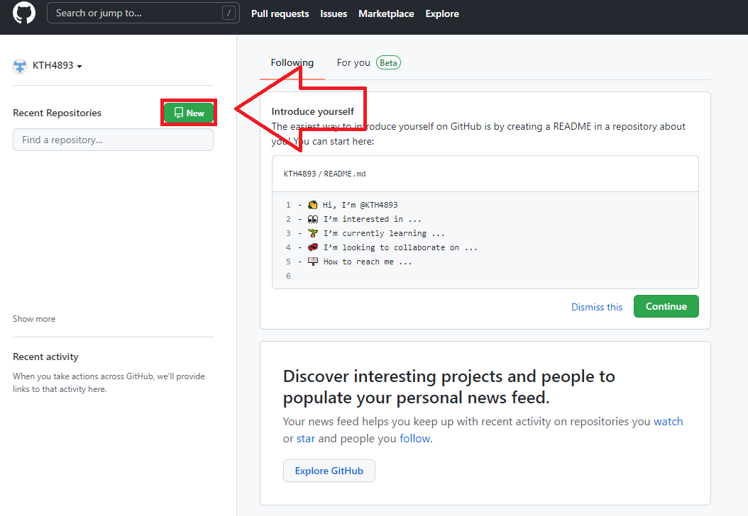Click the Introduce yourself heading

pos(312,111)
